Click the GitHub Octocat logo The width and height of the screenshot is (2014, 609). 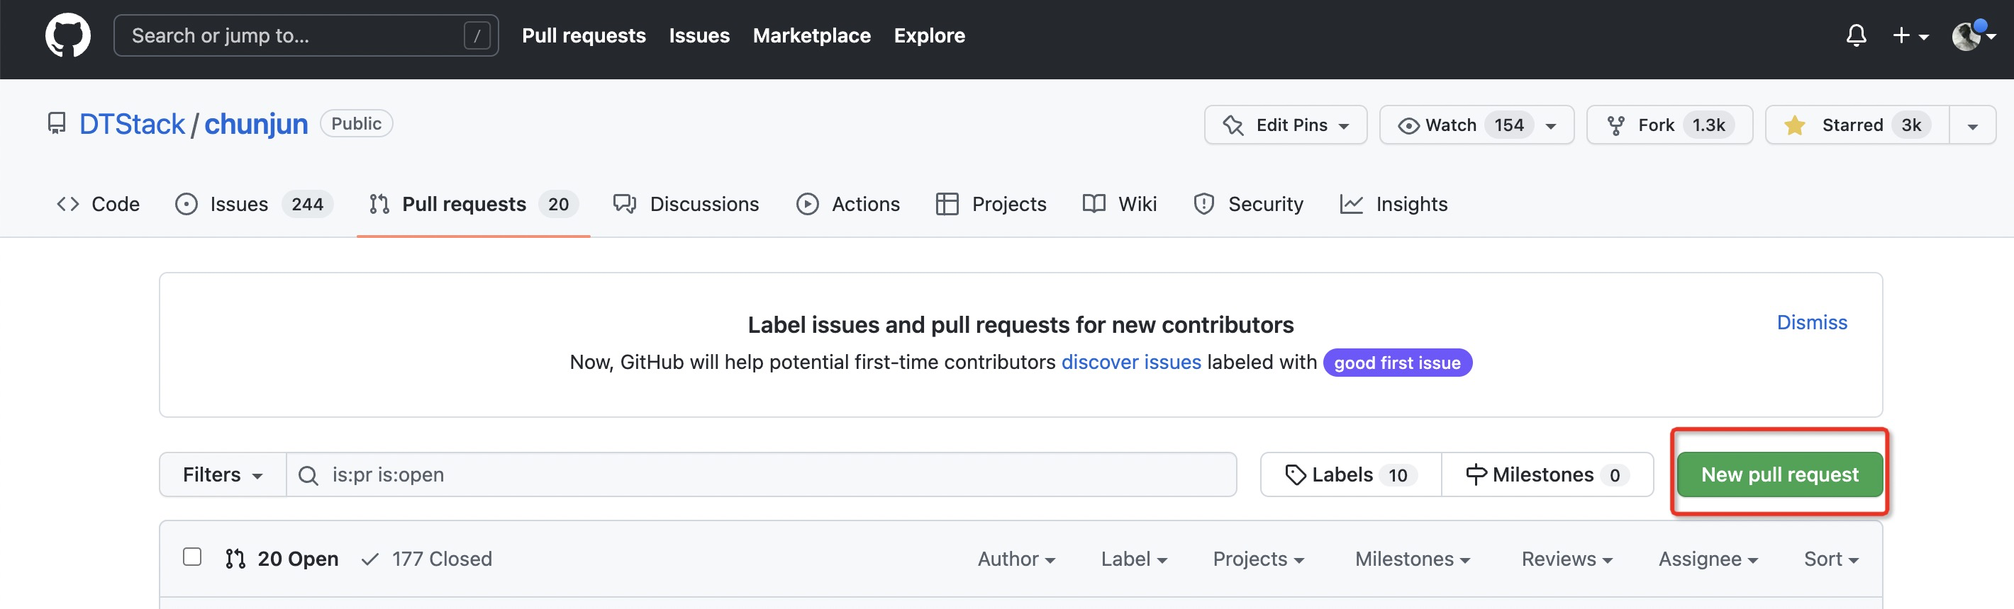68,36
